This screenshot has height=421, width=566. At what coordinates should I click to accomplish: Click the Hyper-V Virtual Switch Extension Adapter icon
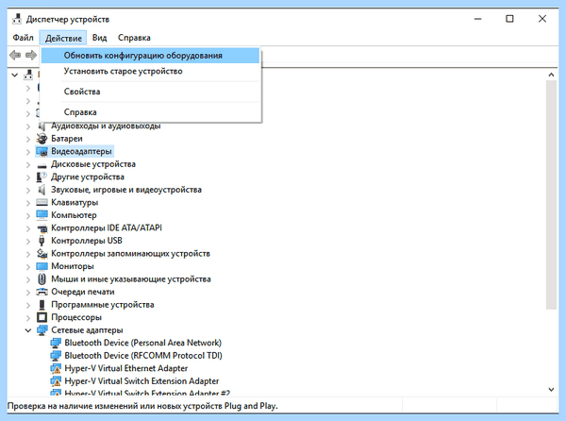[x=56, y=381]
